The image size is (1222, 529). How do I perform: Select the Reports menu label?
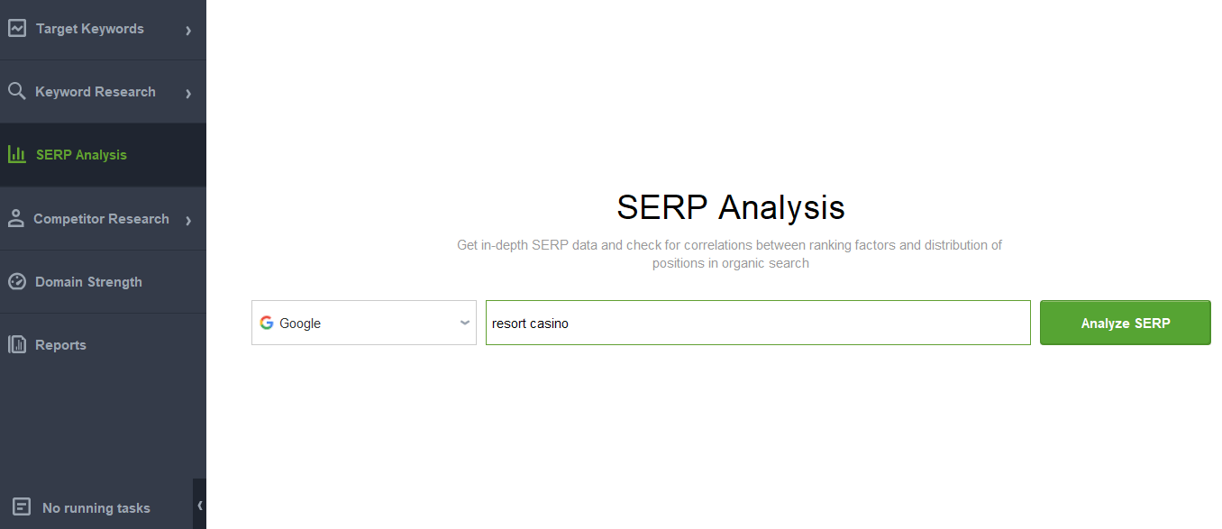point(60,345)
